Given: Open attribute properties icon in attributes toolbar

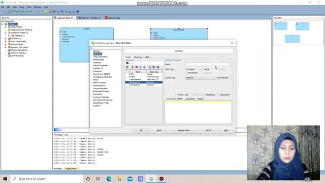Looking at the screenshot, I should (x=158, y=67).
